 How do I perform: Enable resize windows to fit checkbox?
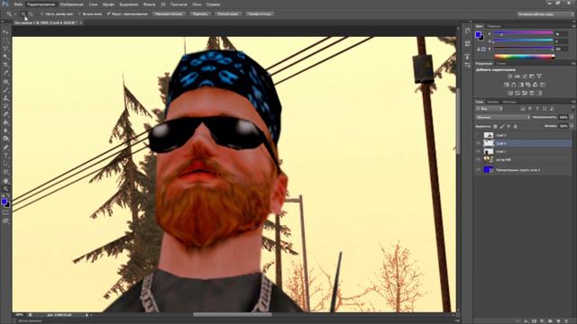42,14
